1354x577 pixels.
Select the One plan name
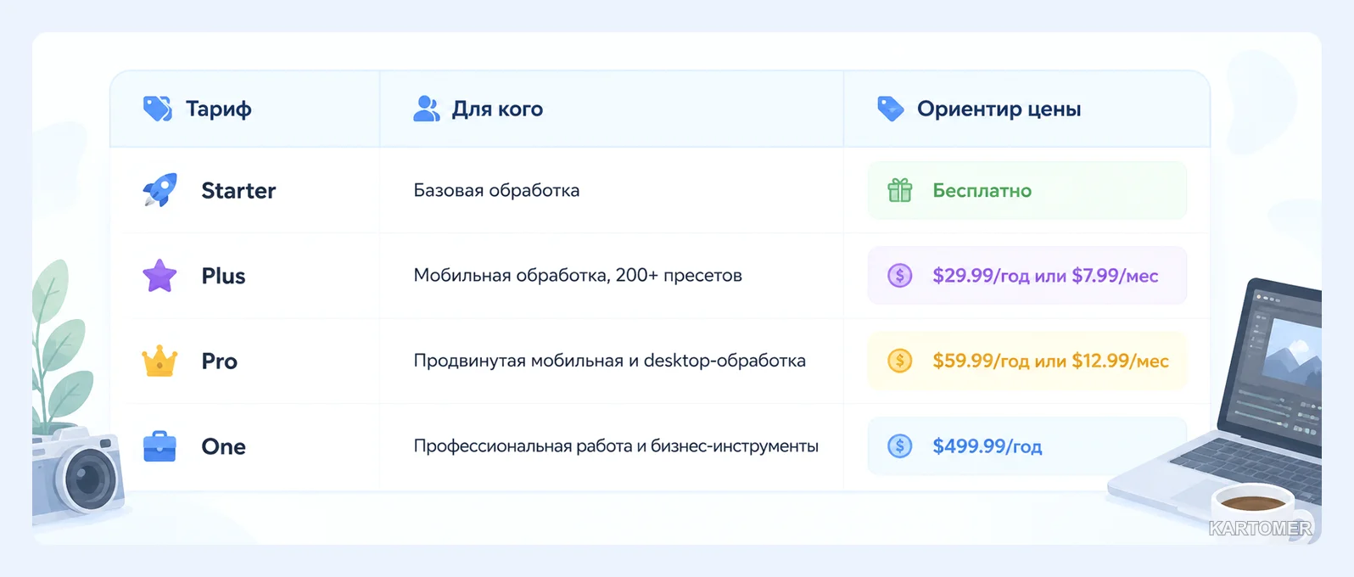[223, 446]
